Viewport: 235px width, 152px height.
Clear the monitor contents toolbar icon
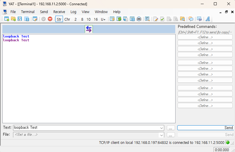[112, 19]
